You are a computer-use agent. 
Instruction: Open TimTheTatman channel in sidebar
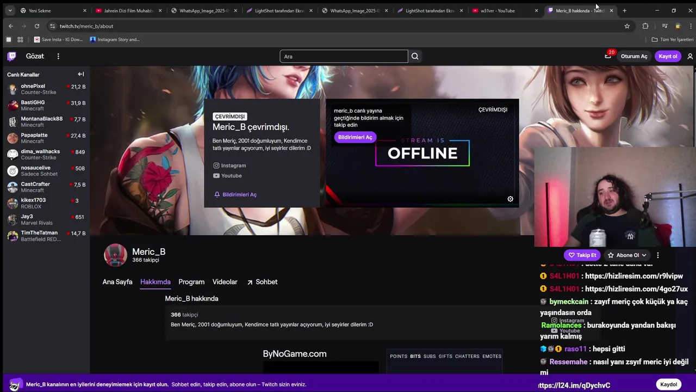point(46,236)
